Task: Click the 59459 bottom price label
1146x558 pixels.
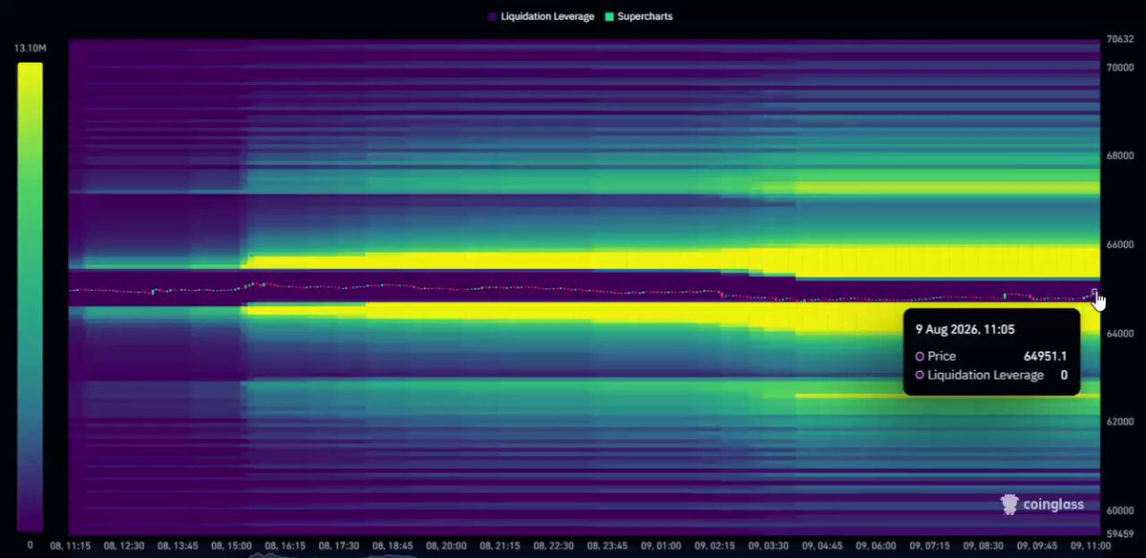Action: (1120, 533)
